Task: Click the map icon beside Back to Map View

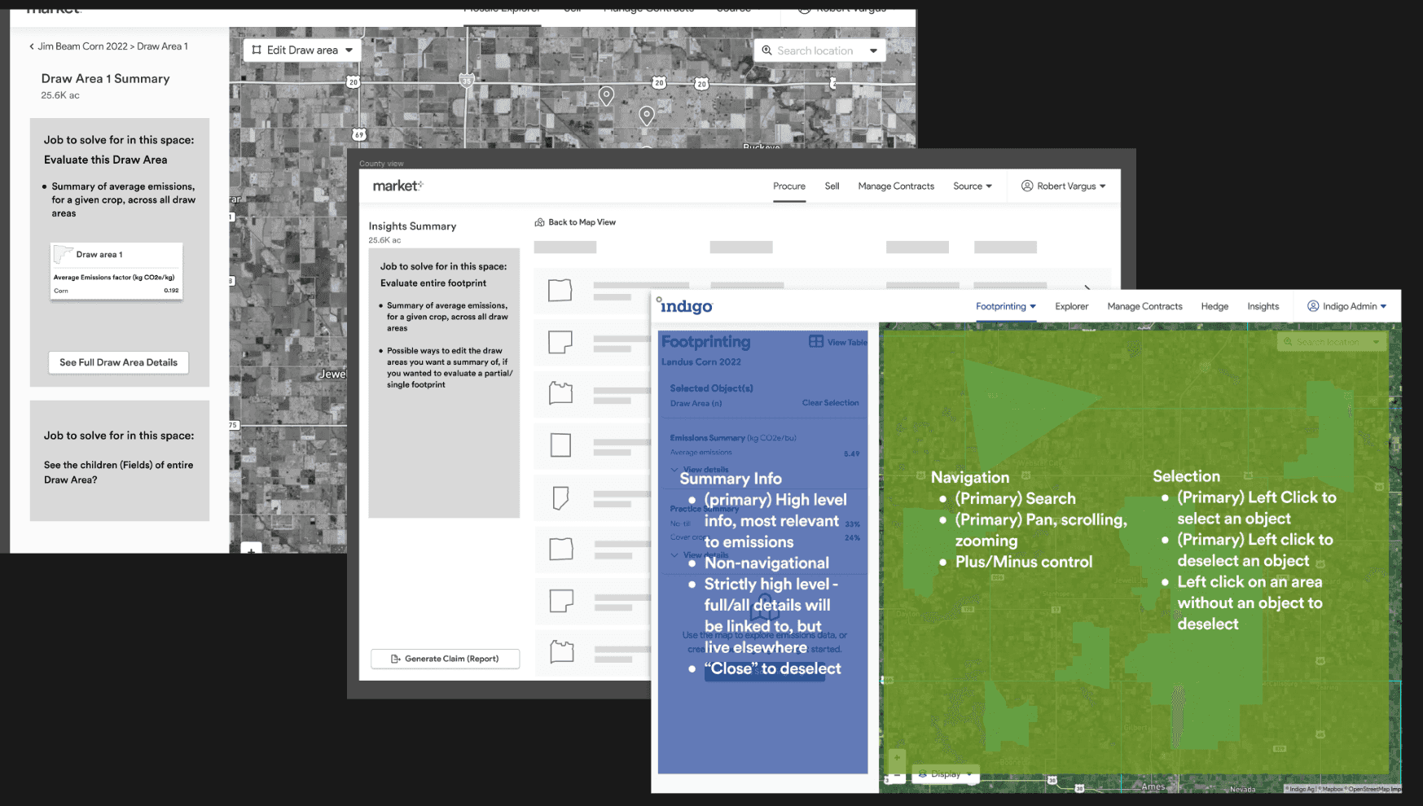Action: pyautogui.click(x=539, y=222)
